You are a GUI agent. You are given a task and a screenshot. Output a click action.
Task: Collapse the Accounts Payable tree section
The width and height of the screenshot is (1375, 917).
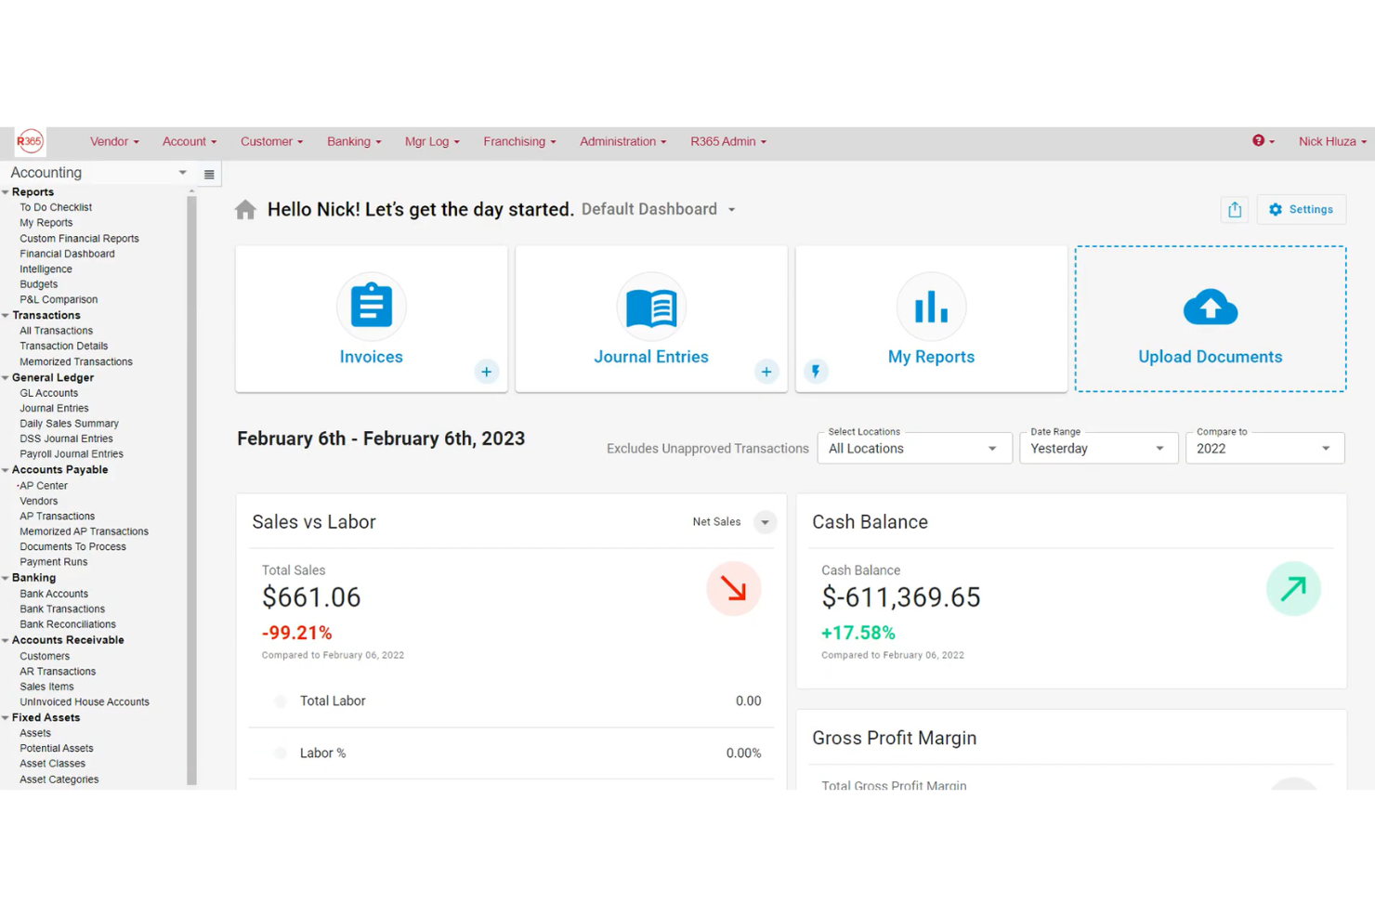pos(6,470)
